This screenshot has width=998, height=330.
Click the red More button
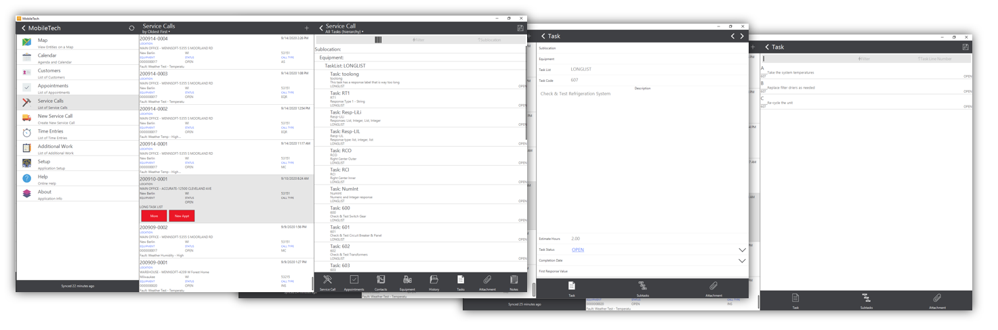154,216
